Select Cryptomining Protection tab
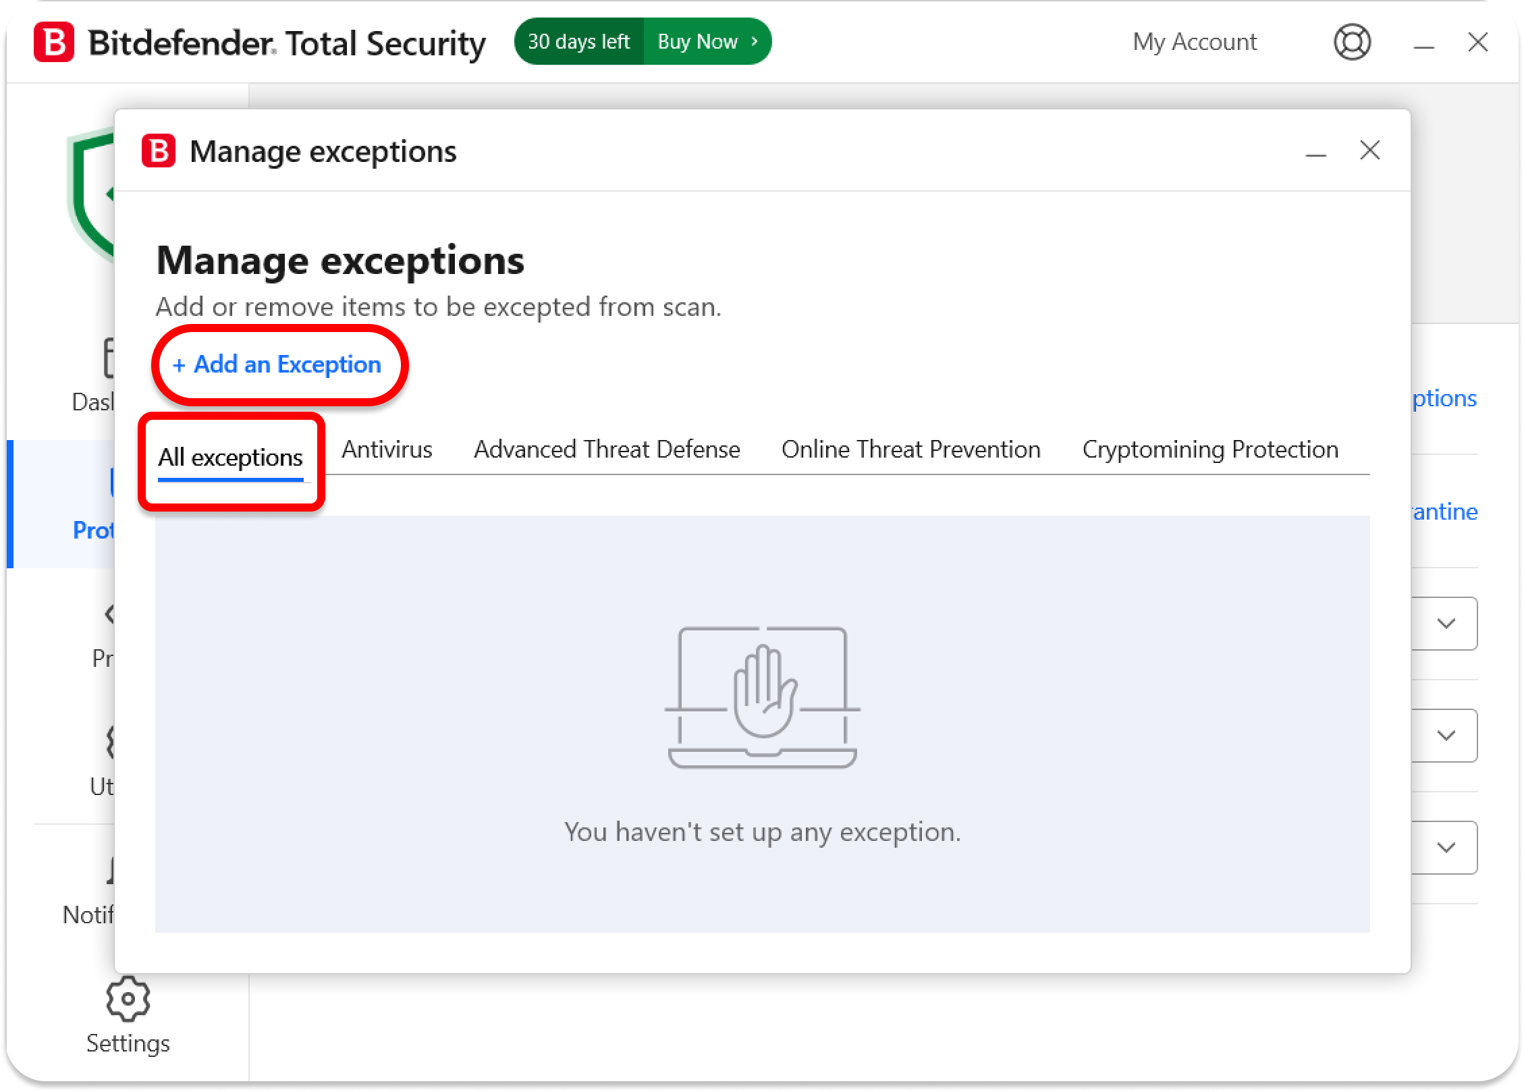 pos(1210,449)
